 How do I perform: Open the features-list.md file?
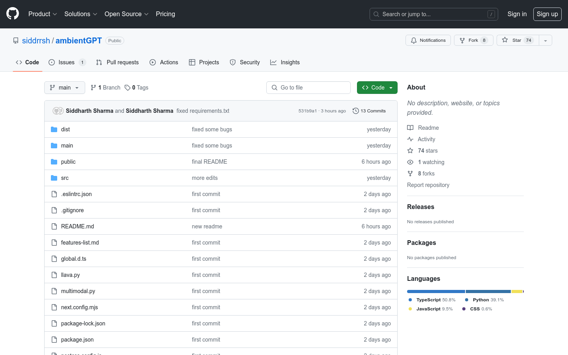coord(80,243)
